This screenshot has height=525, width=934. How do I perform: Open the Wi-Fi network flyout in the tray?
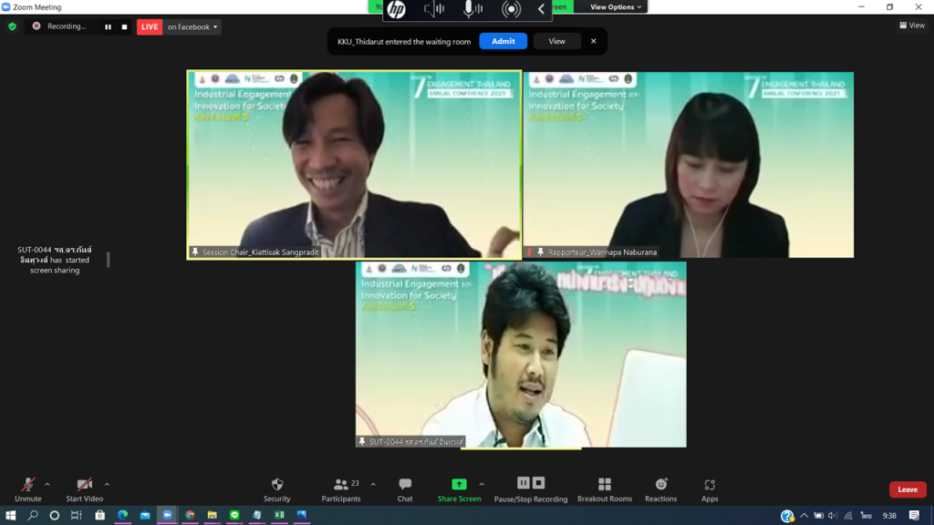click(x=848, y=516)
